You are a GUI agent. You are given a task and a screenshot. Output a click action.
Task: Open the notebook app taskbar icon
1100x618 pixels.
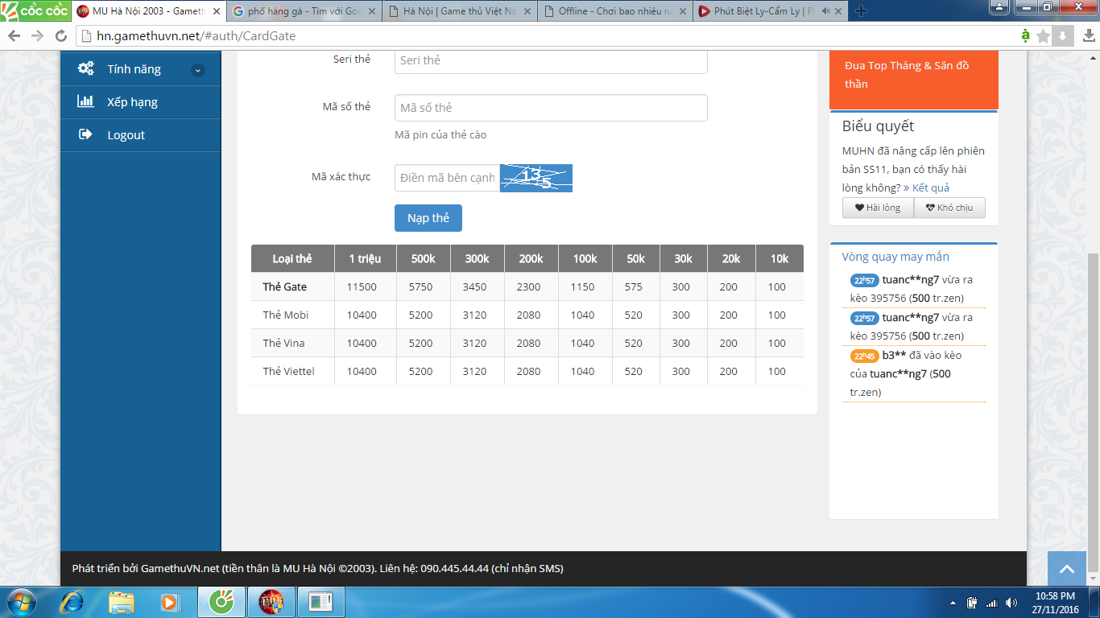[320, 602]
